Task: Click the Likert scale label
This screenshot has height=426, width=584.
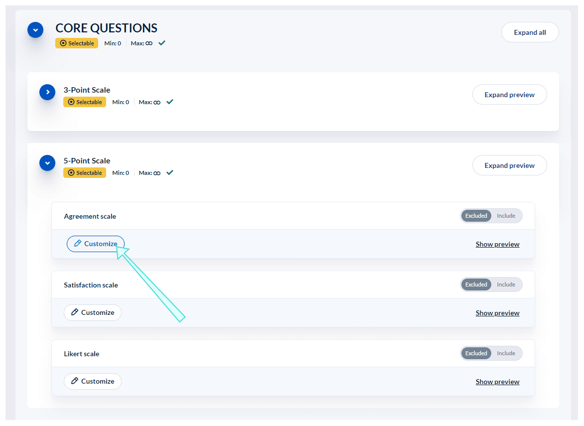Action: coord(82,354)
